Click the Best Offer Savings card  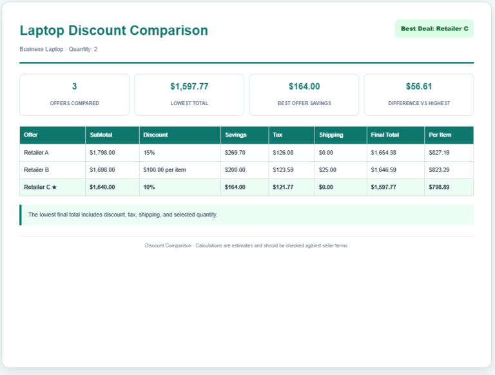click(x=304, y=95)
